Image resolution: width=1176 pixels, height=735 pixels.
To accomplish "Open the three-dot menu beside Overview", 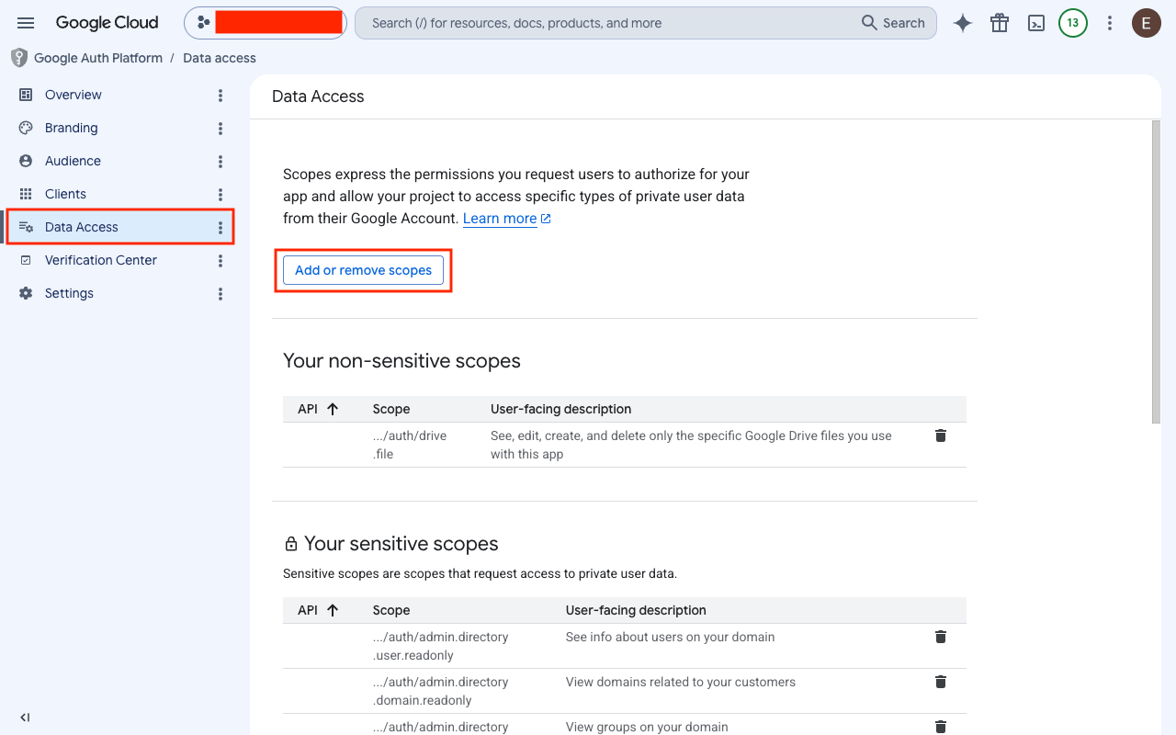I will tap(220, 95).
